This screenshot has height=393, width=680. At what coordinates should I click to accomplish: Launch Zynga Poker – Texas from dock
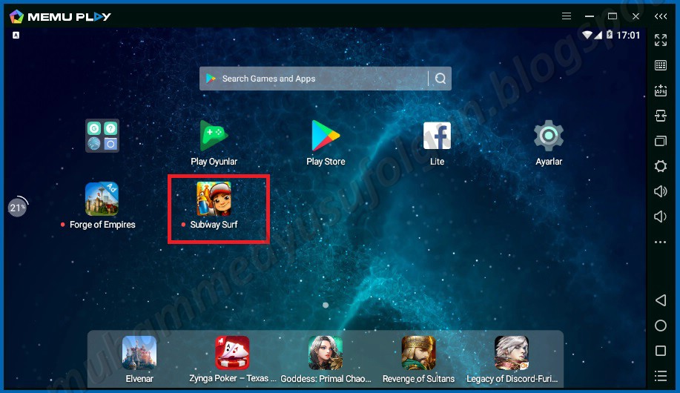click(232, 353)
